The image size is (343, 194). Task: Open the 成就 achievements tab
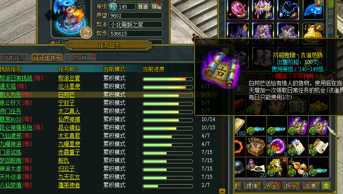[80, 58]
